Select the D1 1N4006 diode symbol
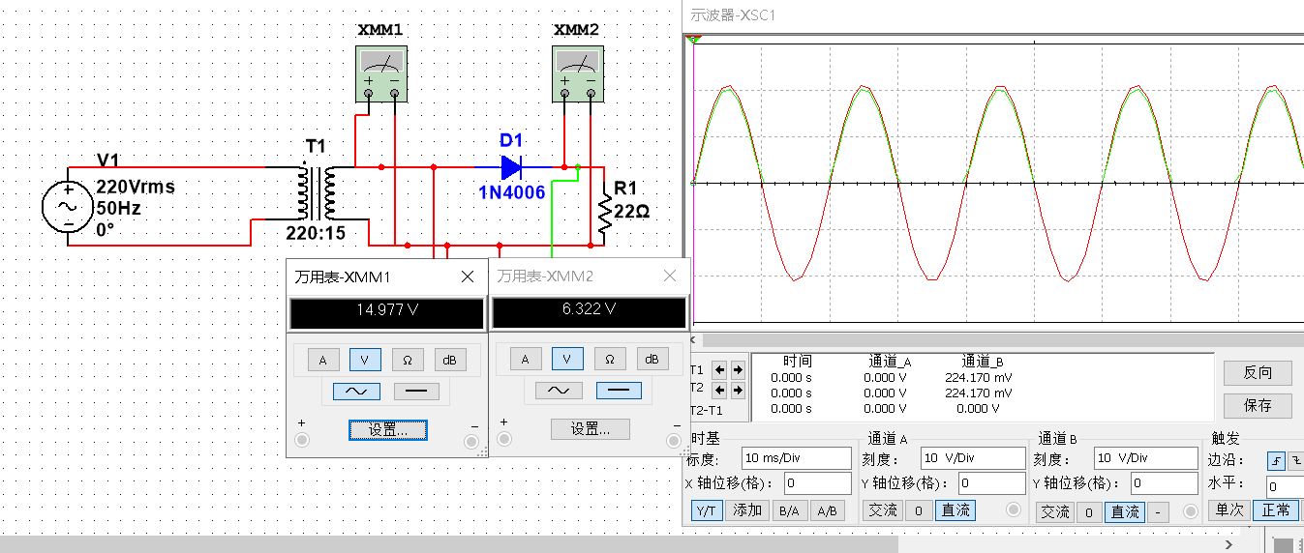 click(x=512, y=167)
